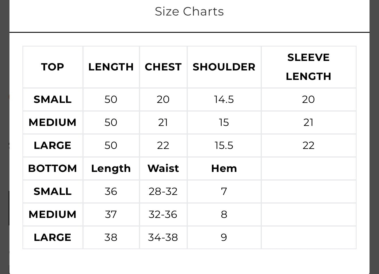Screen dimensions: 379x274
Task: Click small top shoulder value 14.5
Action: pyautogui.click(x=224, y=99)
